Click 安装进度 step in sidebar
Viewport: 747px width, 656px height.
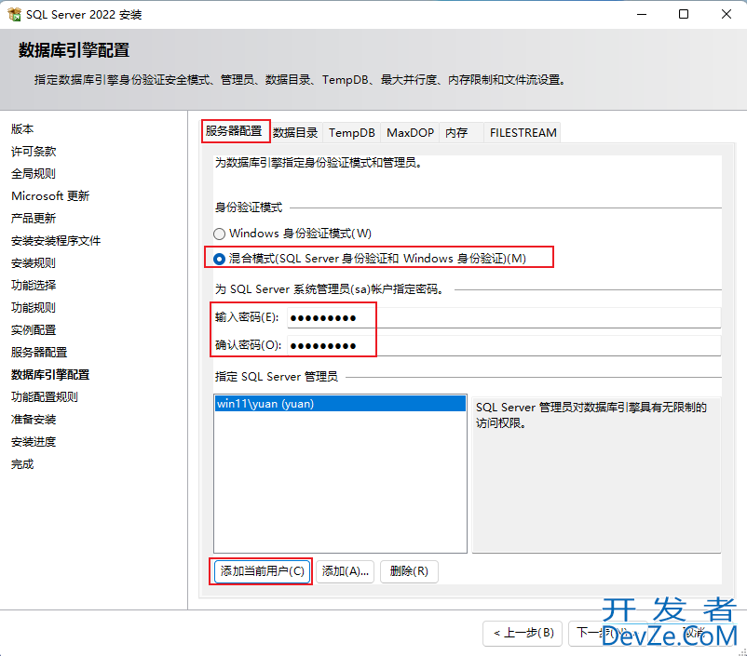click(x=34, y=442)
